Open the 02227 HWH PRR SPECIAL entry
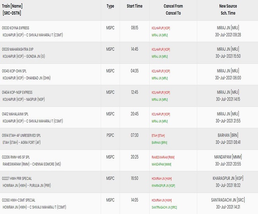Screen dimensions: 258x214 point(17,178)
